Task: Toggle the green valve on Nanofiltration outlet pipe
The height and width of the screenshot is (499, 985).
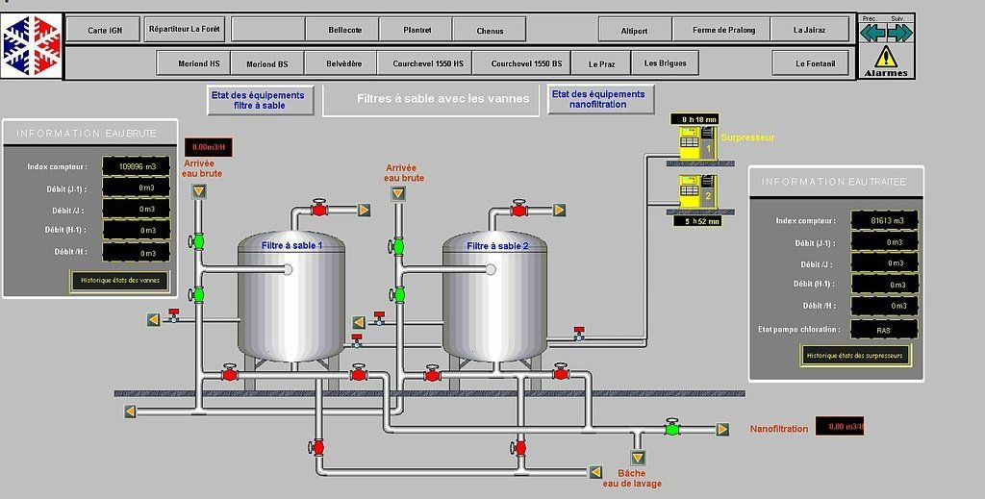Action: click(x=673, y=428)
